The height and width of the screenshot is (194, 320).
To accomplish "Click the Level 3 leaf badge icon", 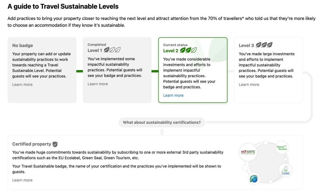I will click(262, 45).
